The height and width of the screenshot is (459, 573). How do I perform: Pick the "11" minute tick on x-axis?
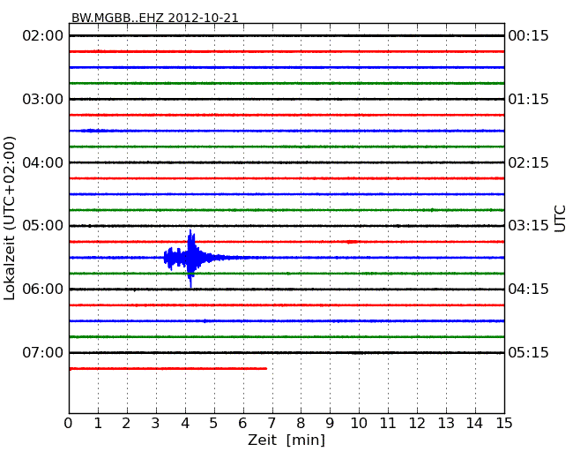tap(388, 423)
